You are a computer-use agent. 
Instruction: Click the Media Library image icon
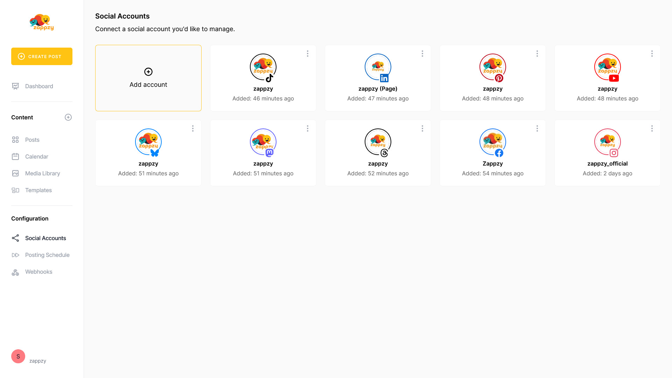click(x=15, y=173)
